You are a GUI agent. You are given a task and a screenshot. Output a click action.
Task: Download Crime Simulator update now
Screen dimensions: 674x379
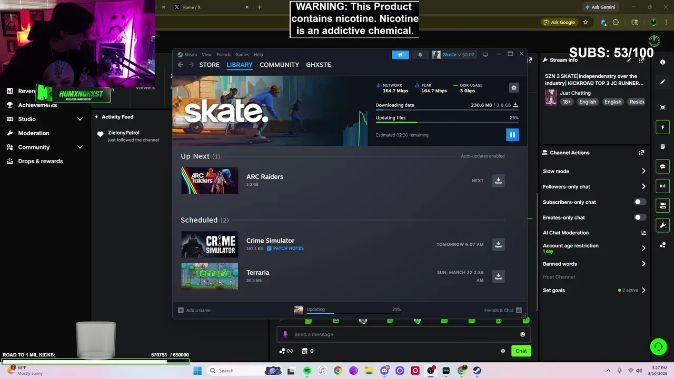point(498,244)
